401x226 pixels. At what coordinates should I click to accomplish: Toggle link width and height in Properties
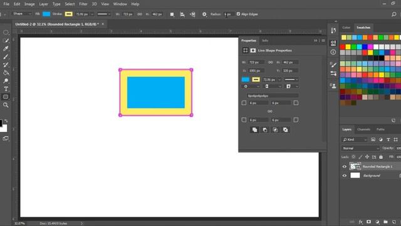(x=270, y=62)
